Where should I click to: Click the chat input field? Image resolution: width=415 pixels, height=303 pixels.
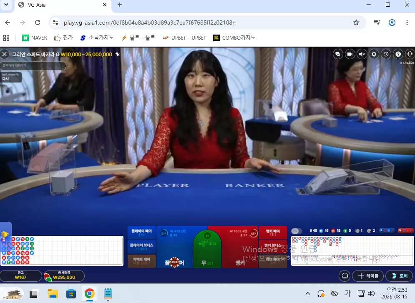(x=33, y=65)
